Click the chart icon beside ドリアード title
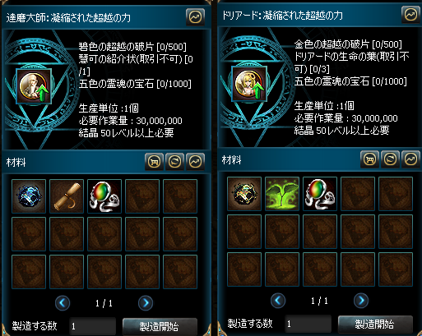 tap(410, 15)
